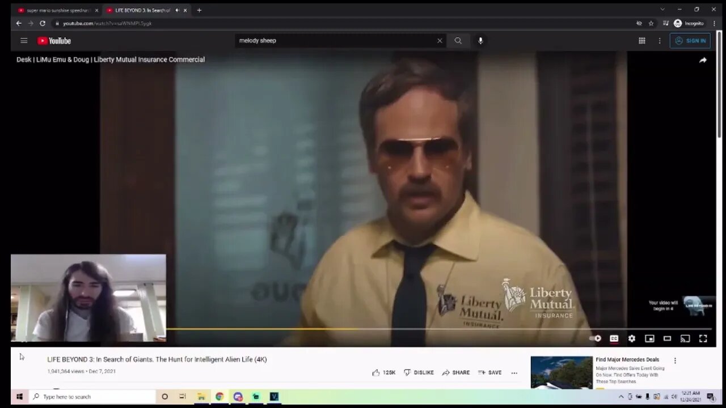The image size is (726, 408).
Task: Open the YouTube apps grid
Action: pos(642,41)
